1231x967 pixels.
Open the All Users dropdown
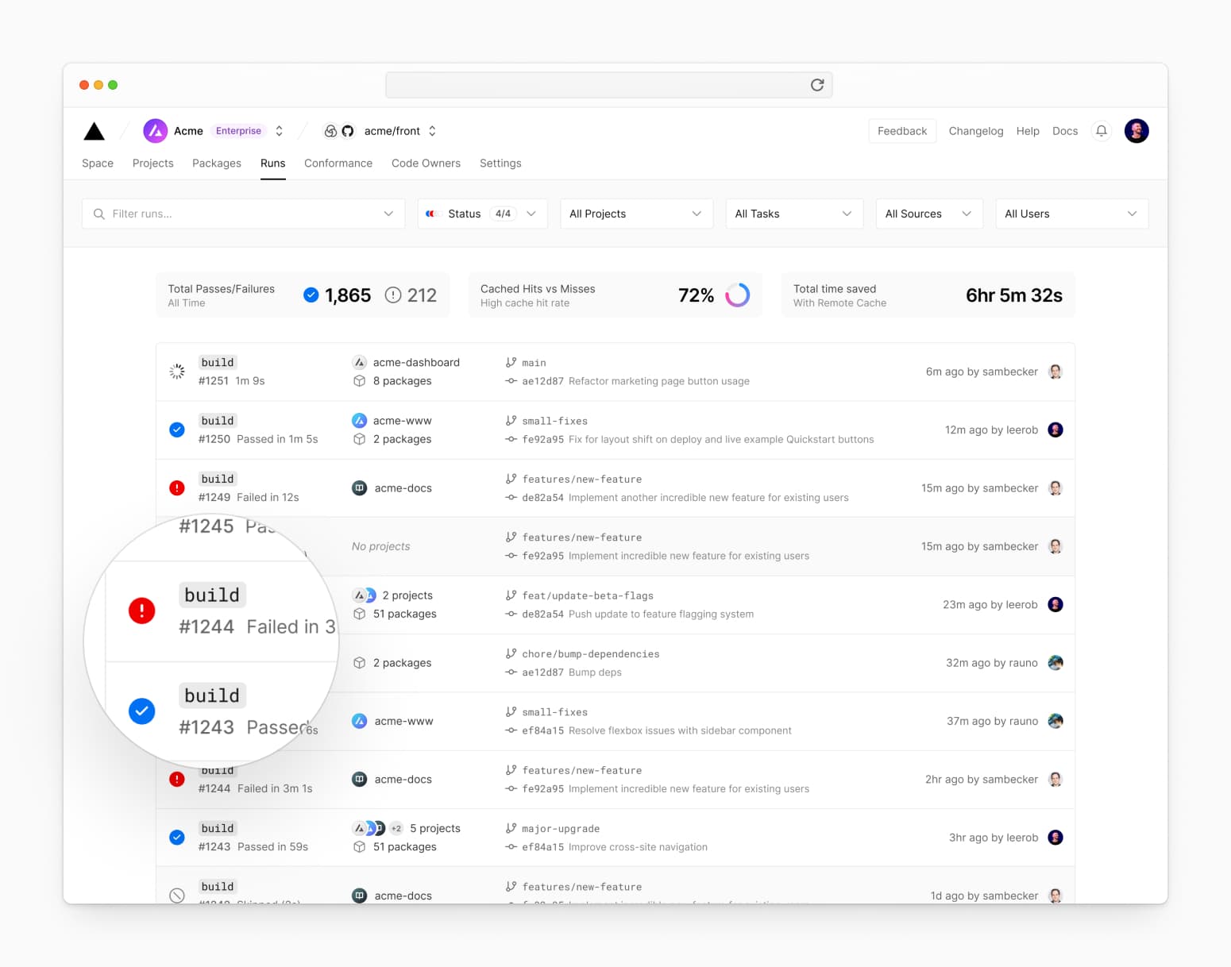point(1071,214)
